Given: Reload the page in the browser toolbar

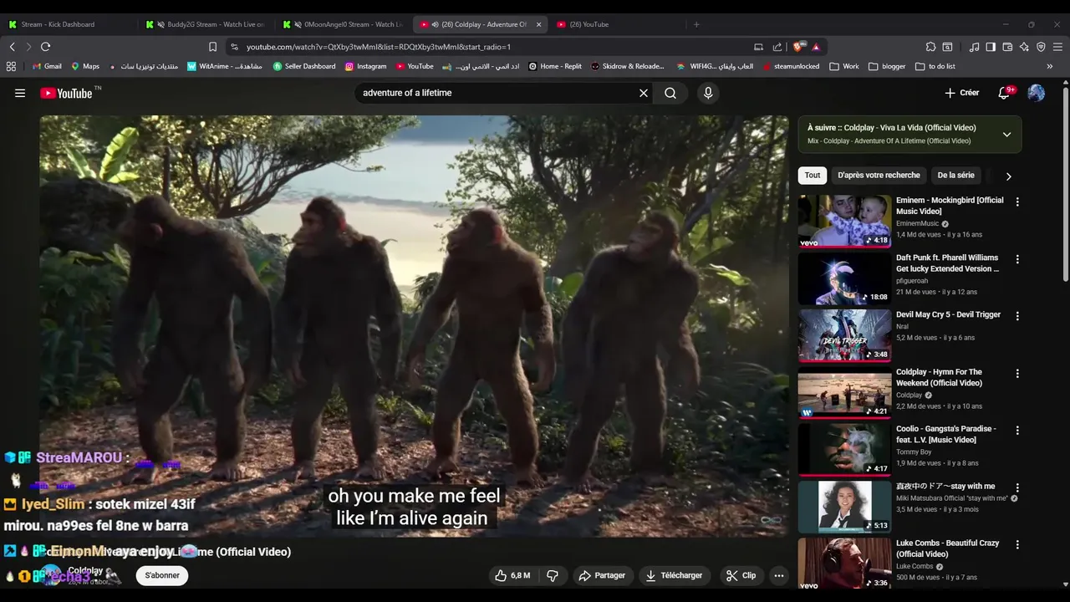Looking at the screenshot, I should pyautogui.click(x=45, y=47).
